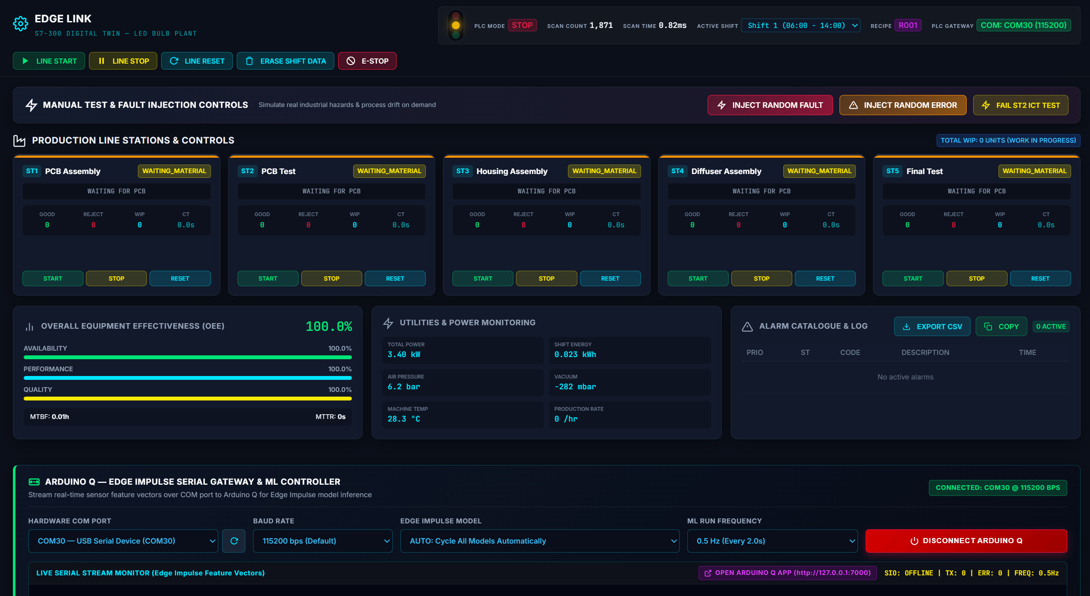Click the Total Power 3.40 kW value
1090x596 pixels.
404,355
